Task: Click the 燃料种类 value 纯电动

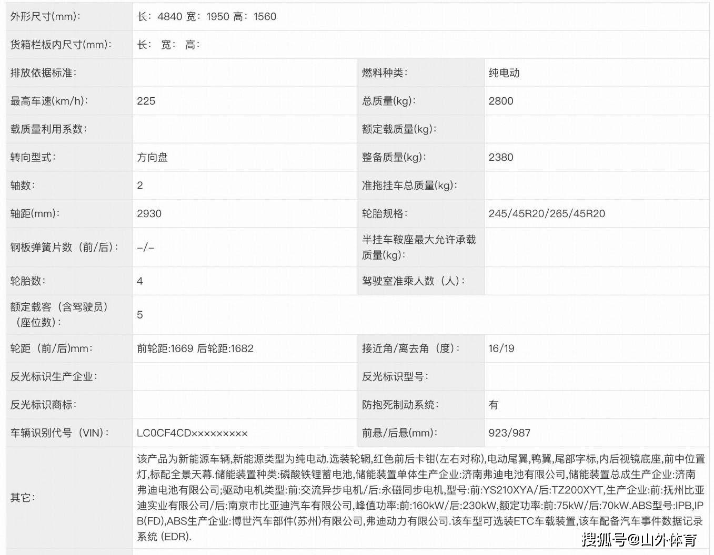Action: [504, 73]
